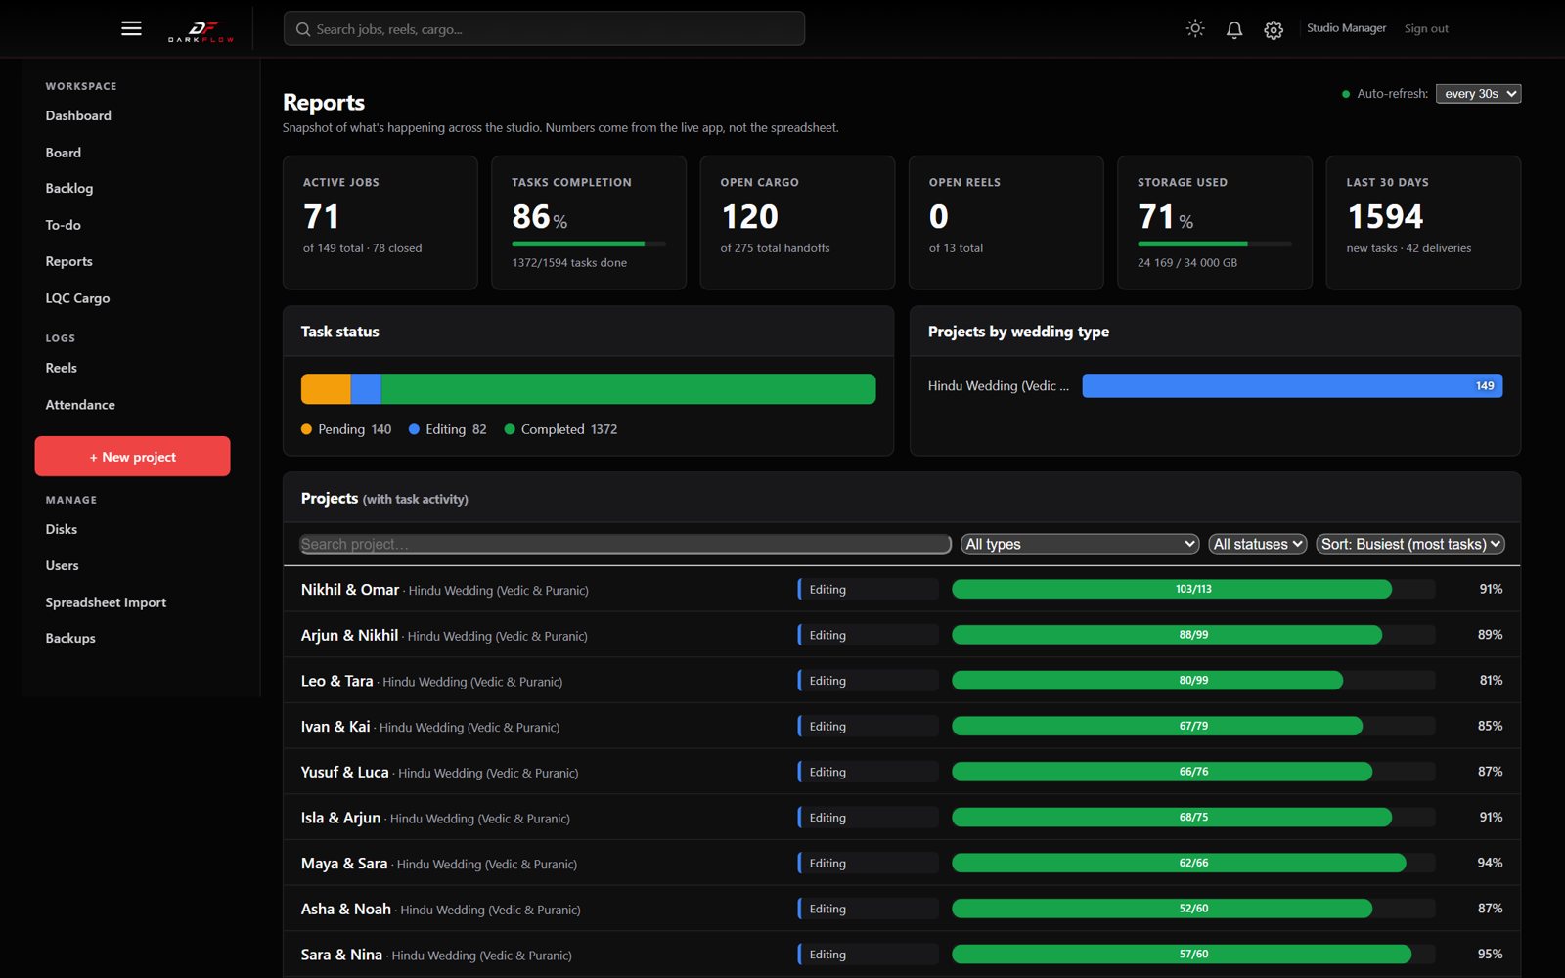The image size is (1565, 978).
Task: Open LQC Cargo sidebar item
Action: [77, 298]
